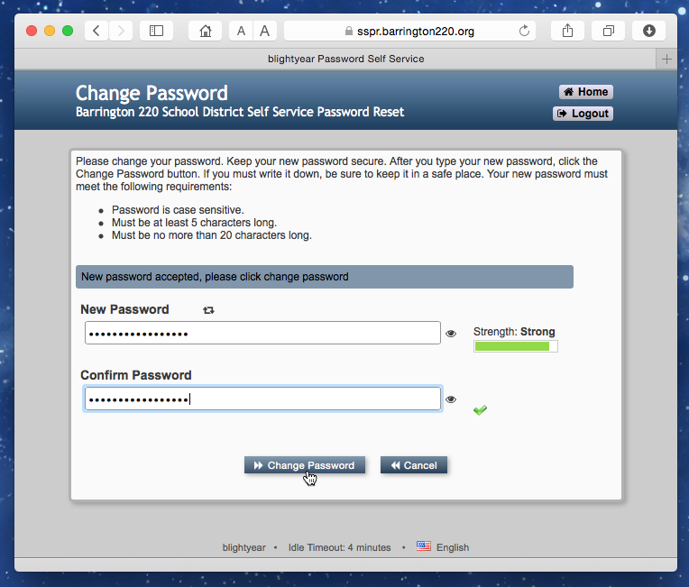Click the US flag language icon

coord(424,546)
